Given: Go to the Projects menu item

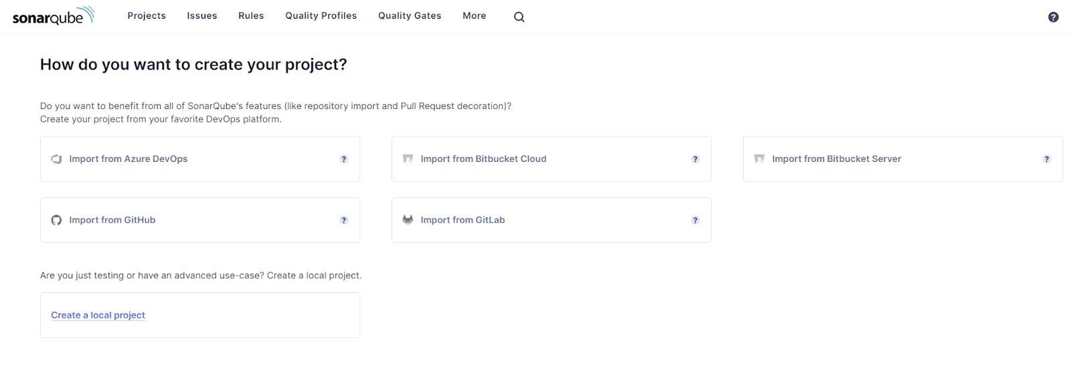Looking at the screenshot, I should (x=147, y=16).
